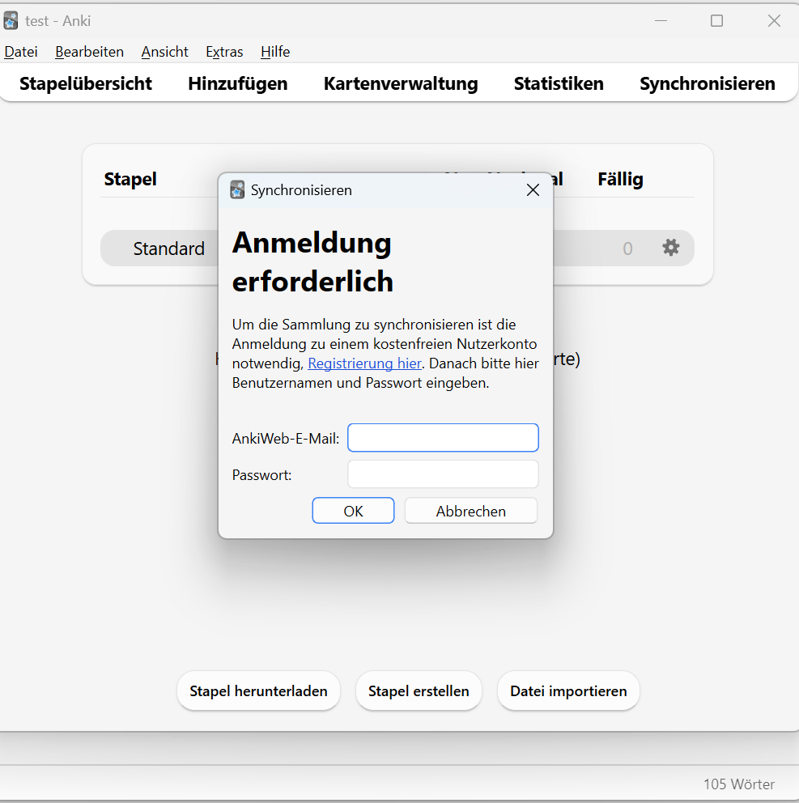
Task: Maximize the Anki window
Action: [716, 20]
